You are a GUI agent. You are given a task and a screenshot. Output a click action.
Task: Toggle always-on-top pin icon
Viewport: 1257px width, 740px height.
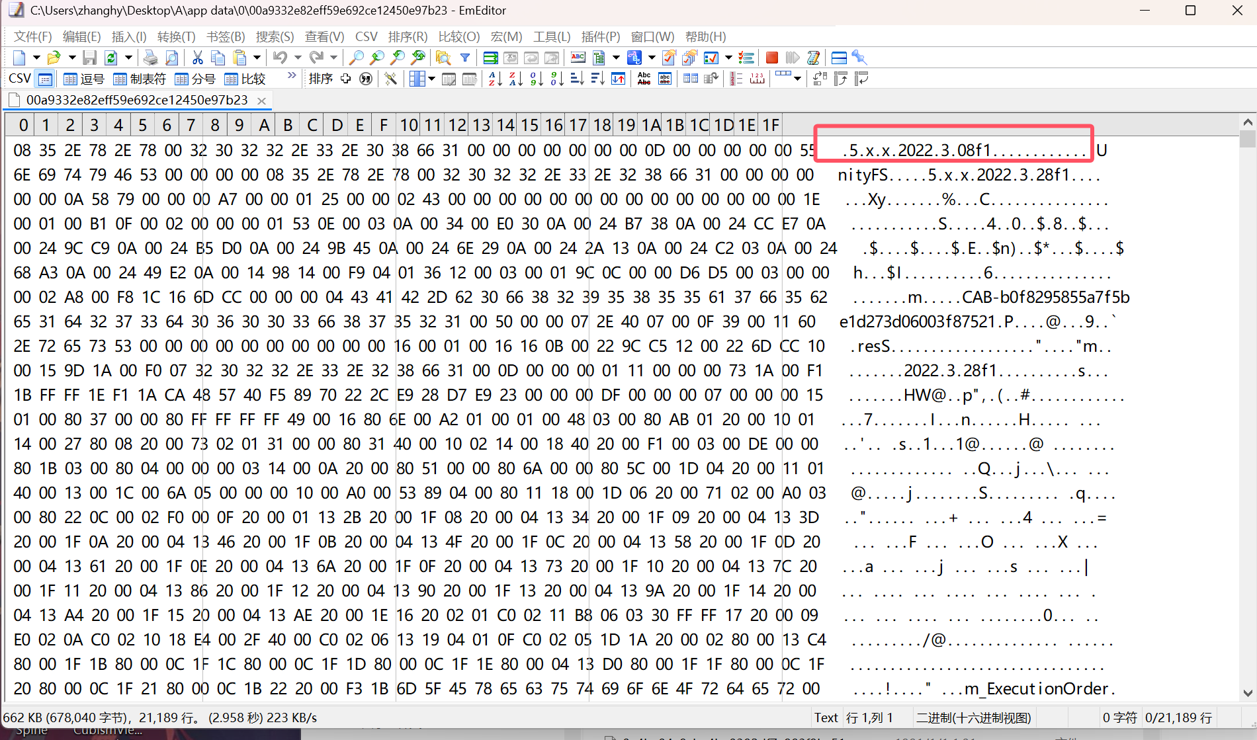pyautogui.click(x=859, y=58)
